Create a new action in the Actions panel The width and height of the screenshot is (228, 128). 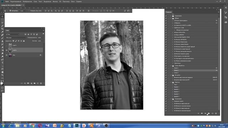click(x=212, y=113)
